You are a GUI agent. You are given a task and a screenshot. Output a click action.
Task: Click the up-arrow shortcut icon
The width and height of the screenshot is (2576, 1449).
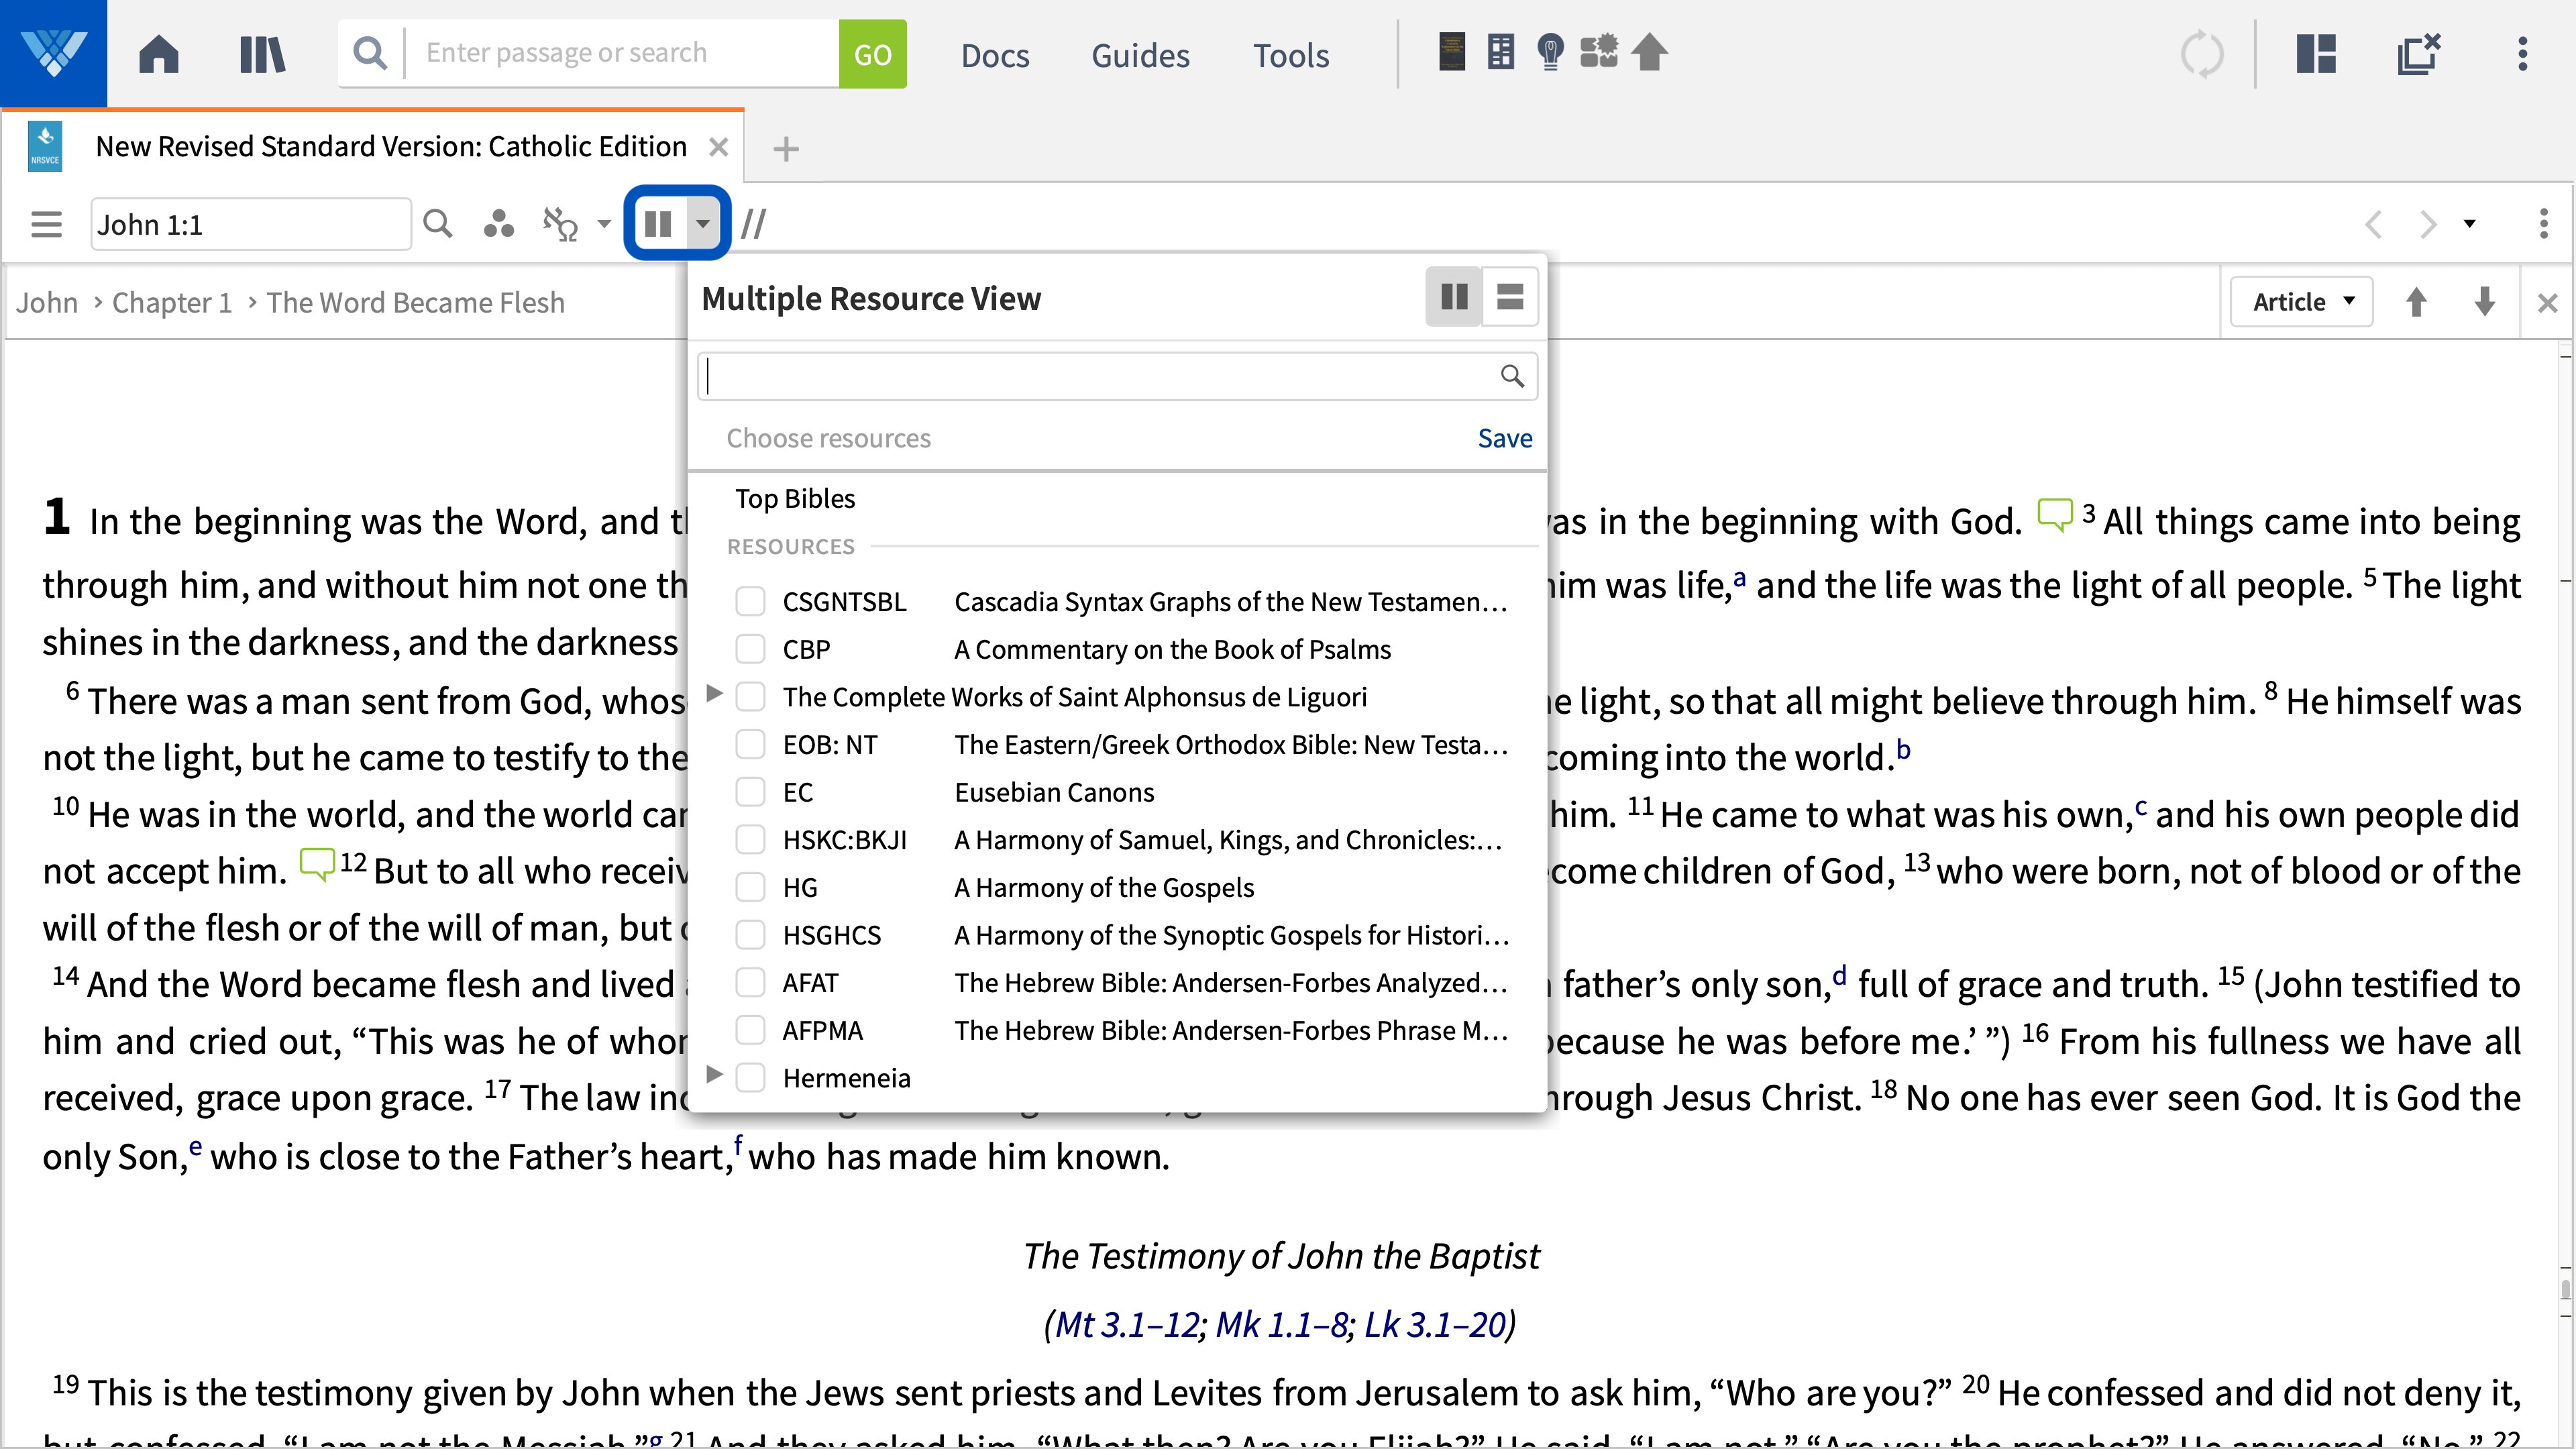point(1650,52)
